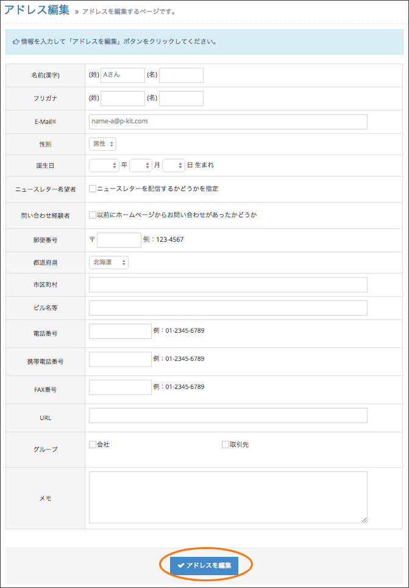
Task: Open the birth month dropdown before 月
Action: (x=141, y=165)
